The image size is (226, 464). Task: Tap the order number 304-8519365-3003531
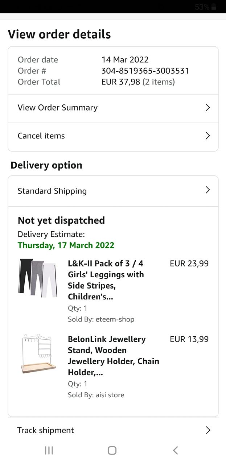click(145, 71)
